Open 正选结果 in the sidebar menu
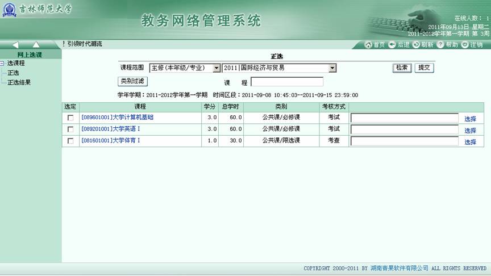The width and height of the screenshot is (491, 276). 19,82
